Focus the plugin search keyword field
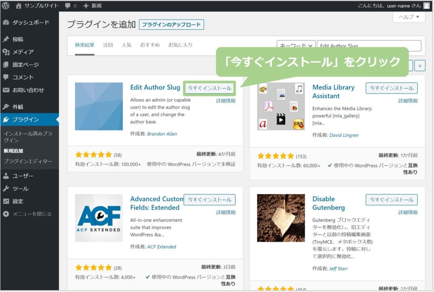 point(369,46)
